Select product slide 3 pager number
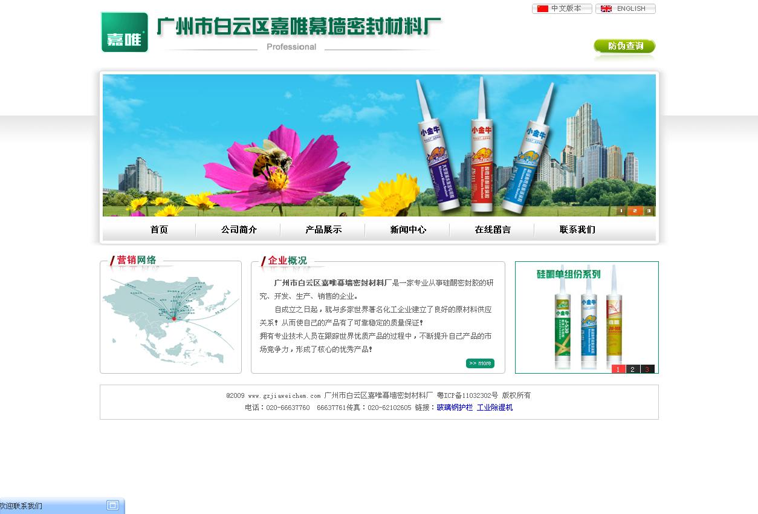The height and width of the screenshot is (514, 758). click(647, 369)
